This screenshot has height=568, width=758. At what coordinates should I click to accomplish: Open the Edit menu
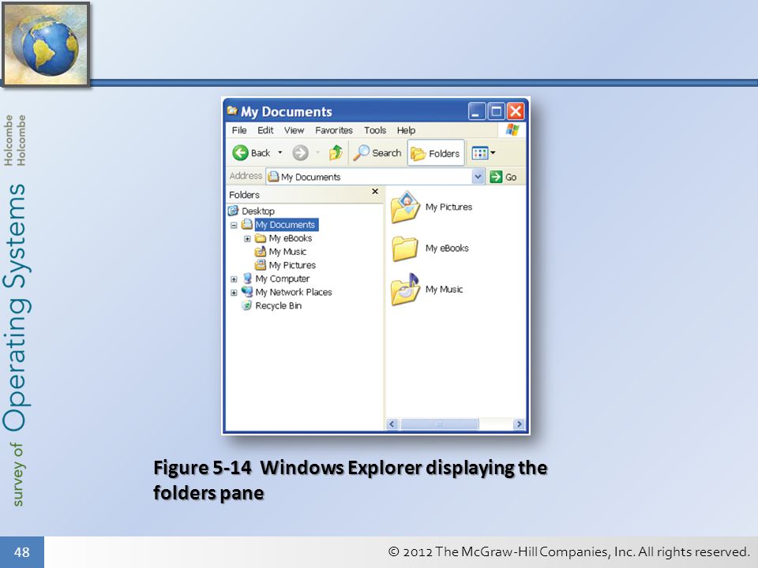[x=265, y=130]
